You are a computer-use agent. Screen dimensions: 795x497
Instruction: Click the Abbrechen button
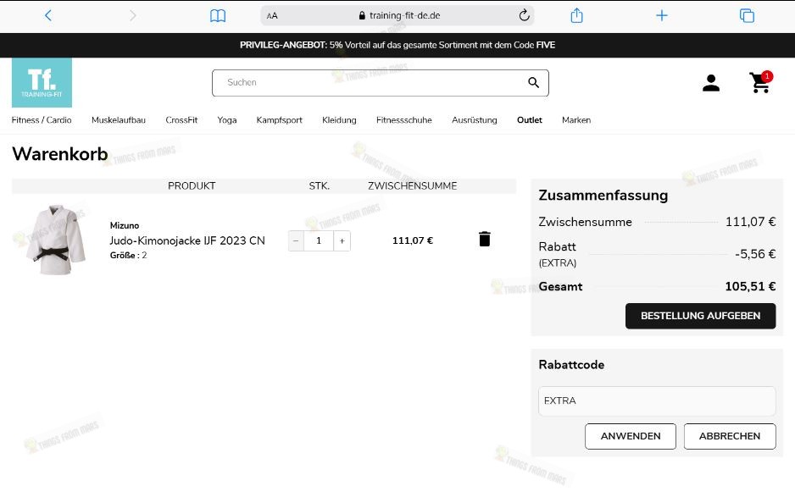click(729, 436)
